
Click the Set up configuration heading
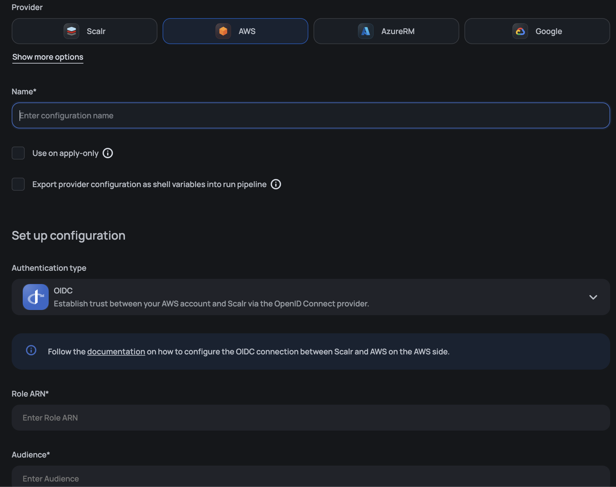tap(68, 236)
